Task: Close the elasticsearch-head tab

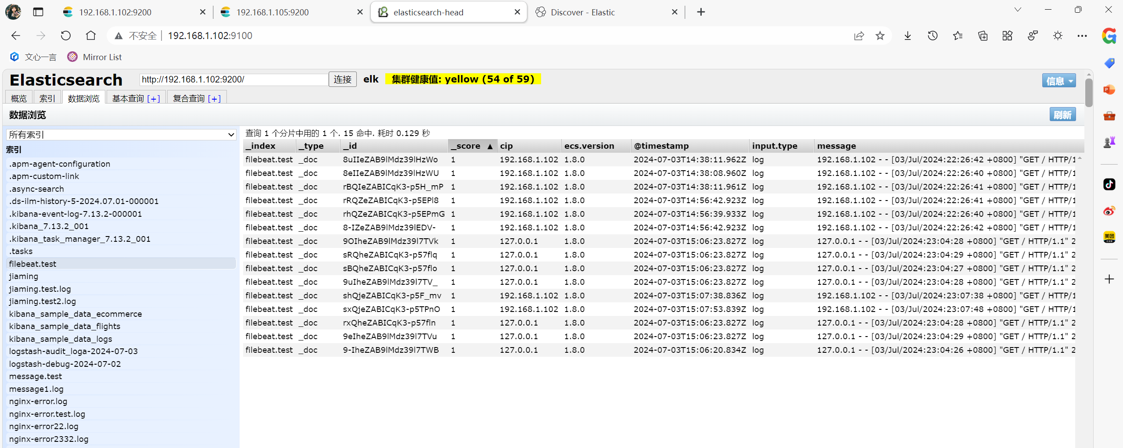Action: pyautogui.click(x=517, y=12)
